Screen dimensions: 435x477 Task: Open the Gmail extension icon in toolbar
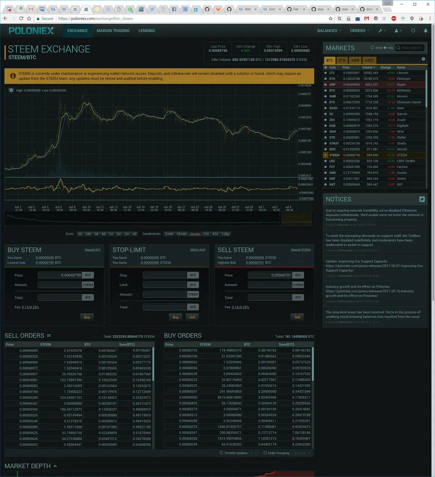366,18
